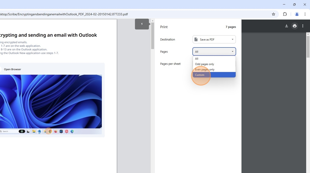Choose Odd pages only option

coord(214,64)
